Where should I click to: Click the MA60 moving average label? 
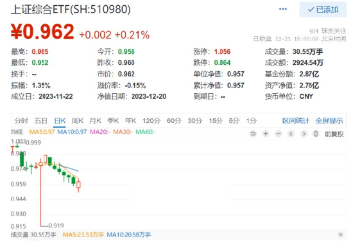point(146,132)
